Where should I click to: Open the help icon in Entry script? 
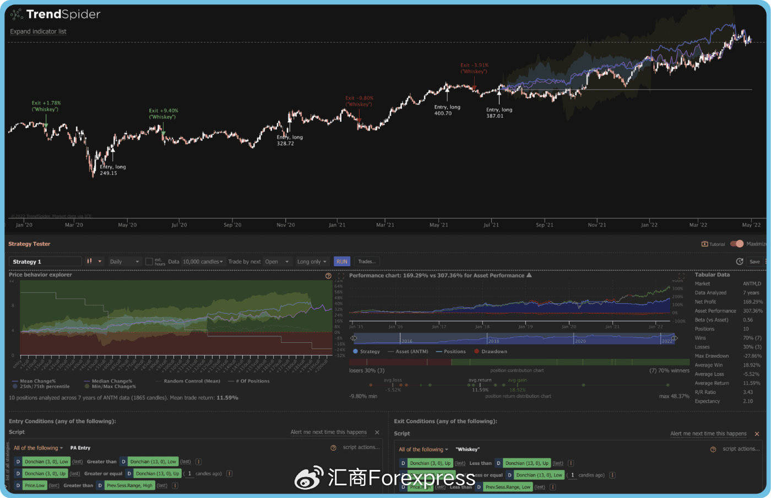[333, 448]
